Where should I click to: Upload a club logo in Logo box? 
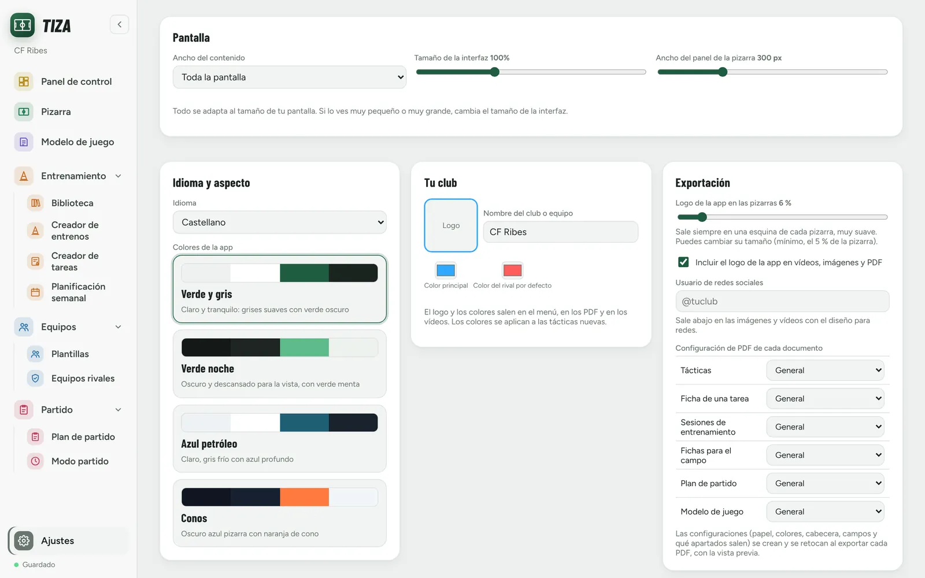tap(451, 225)
